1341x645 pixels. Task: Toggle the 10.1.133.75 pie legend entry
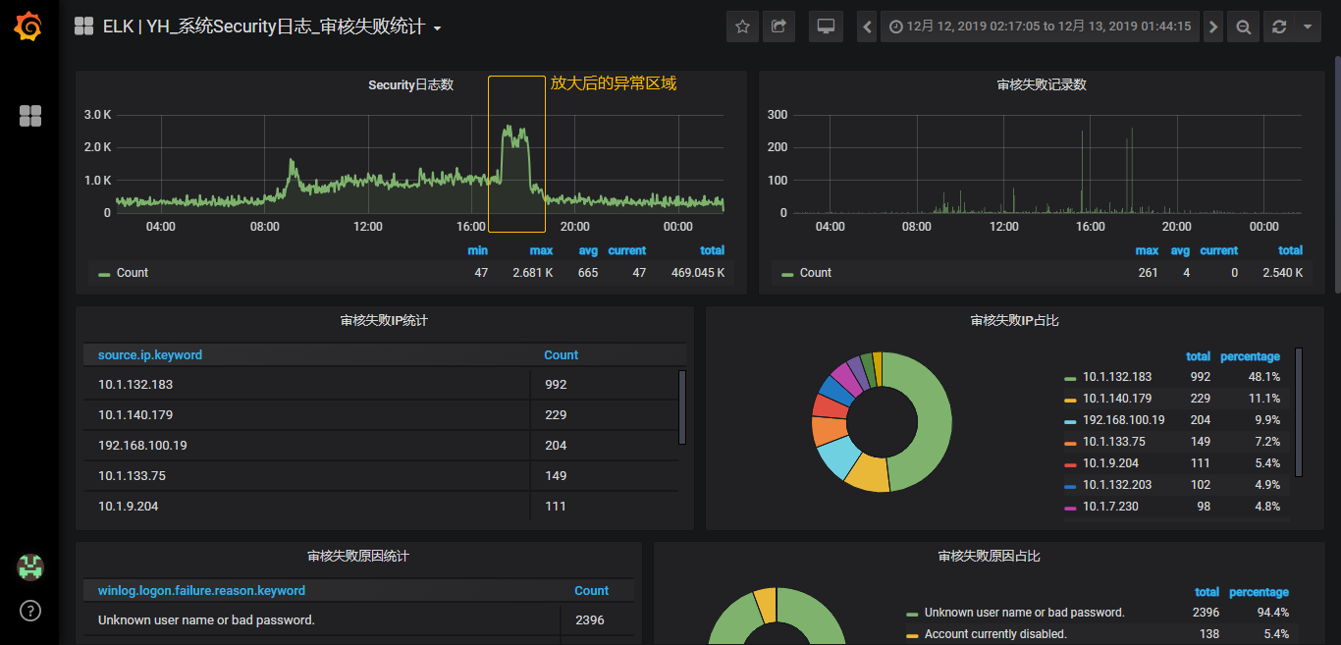tap(1113, 442)
